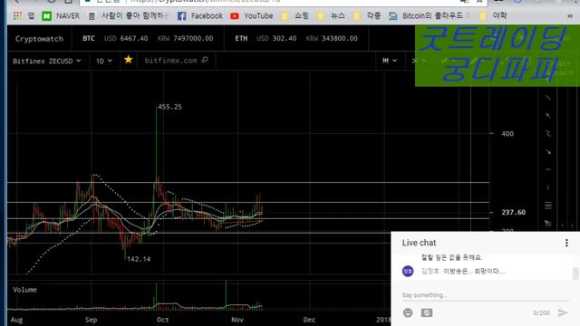Open the NAVER bookmark

61,16
